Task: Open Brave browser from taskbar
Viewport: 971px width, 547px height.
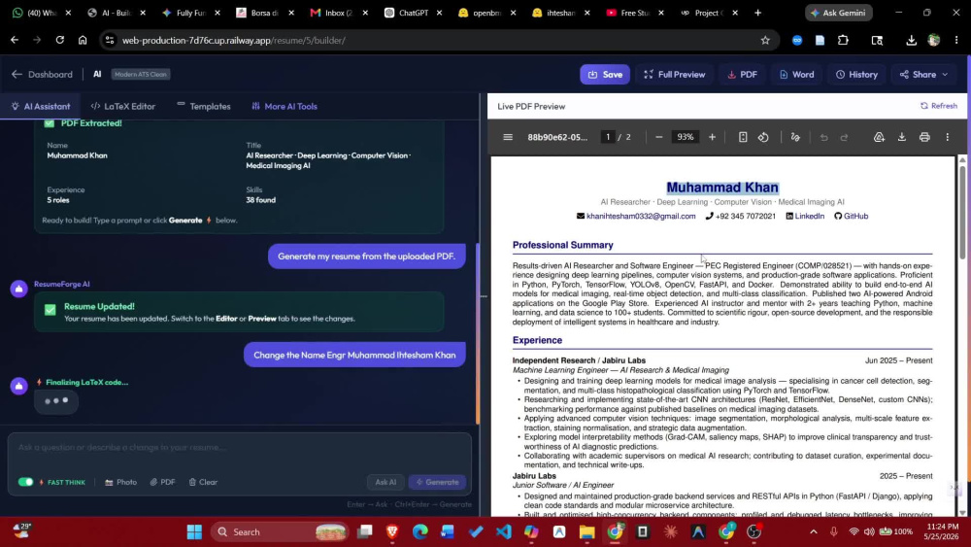Action: click(x=392, y=532)
